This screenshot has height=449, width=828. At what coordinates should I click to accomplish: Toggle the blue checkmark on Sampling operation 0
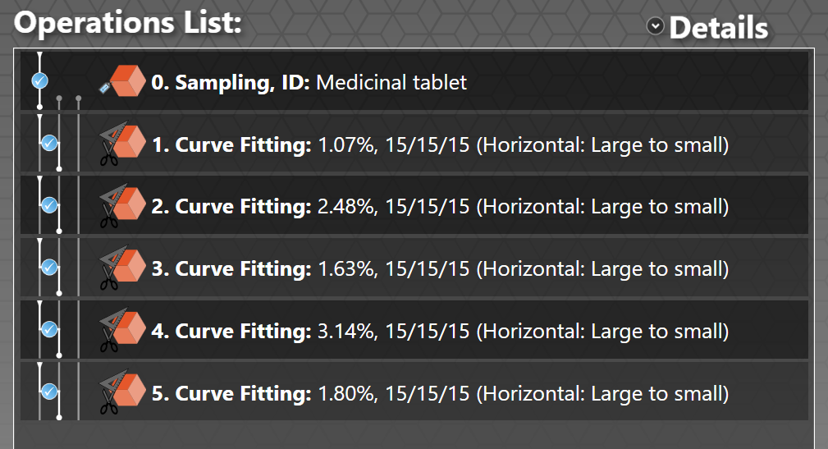point(39,80)
